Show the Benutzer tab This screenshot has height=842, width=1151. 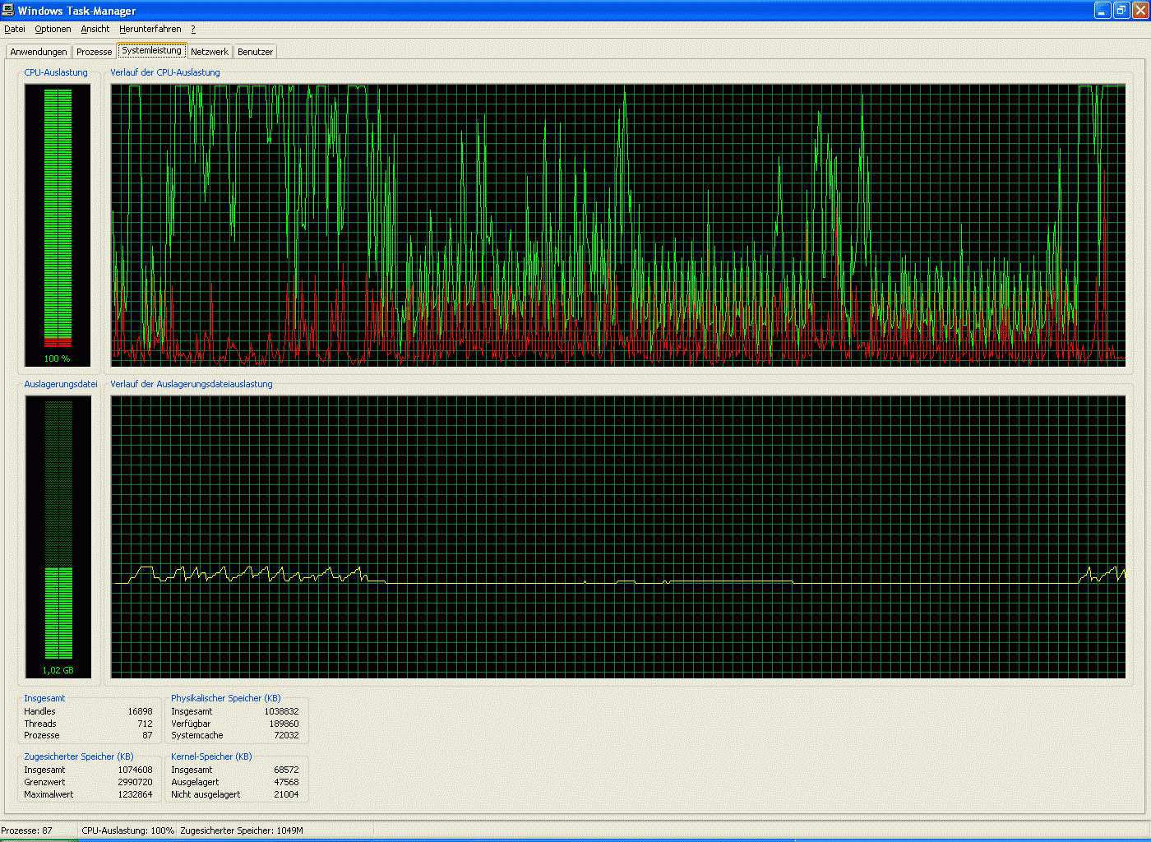tap(255, 52)
